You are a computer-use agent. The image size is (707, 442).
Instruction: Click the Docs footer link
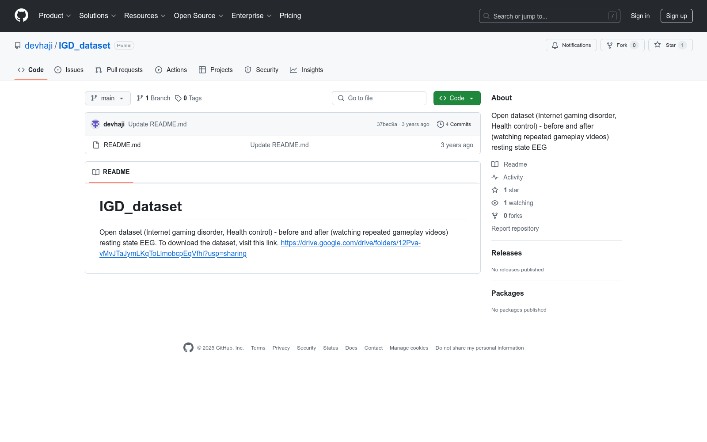(351, 348)
